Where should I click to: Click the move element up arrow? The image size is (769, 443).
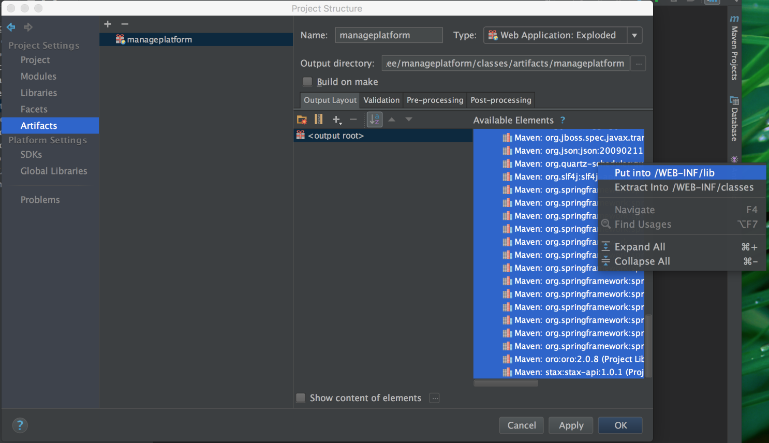click(x=392, y=120)
